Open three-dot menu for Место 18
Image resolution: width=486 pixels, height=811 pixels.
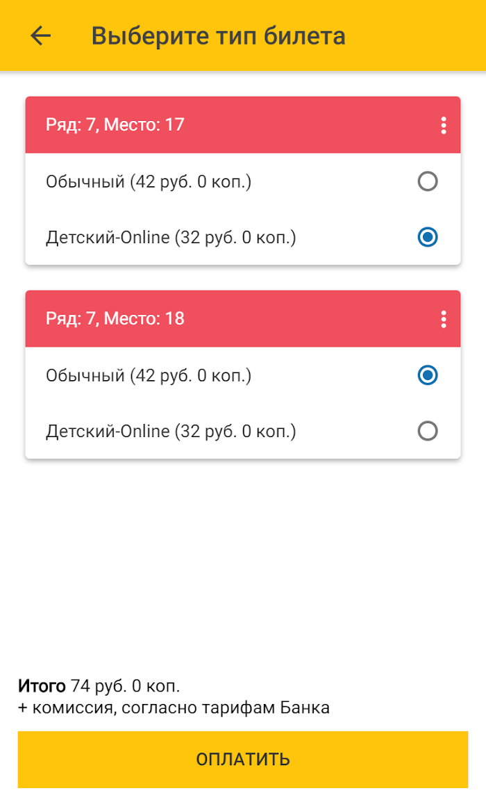(444, 319)
